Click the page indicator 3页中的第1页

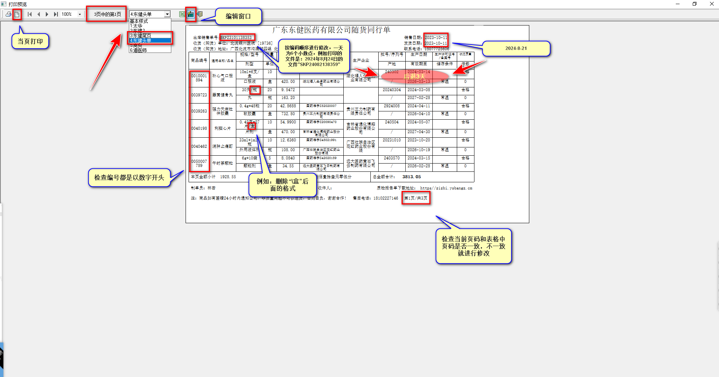pos(107,14)
